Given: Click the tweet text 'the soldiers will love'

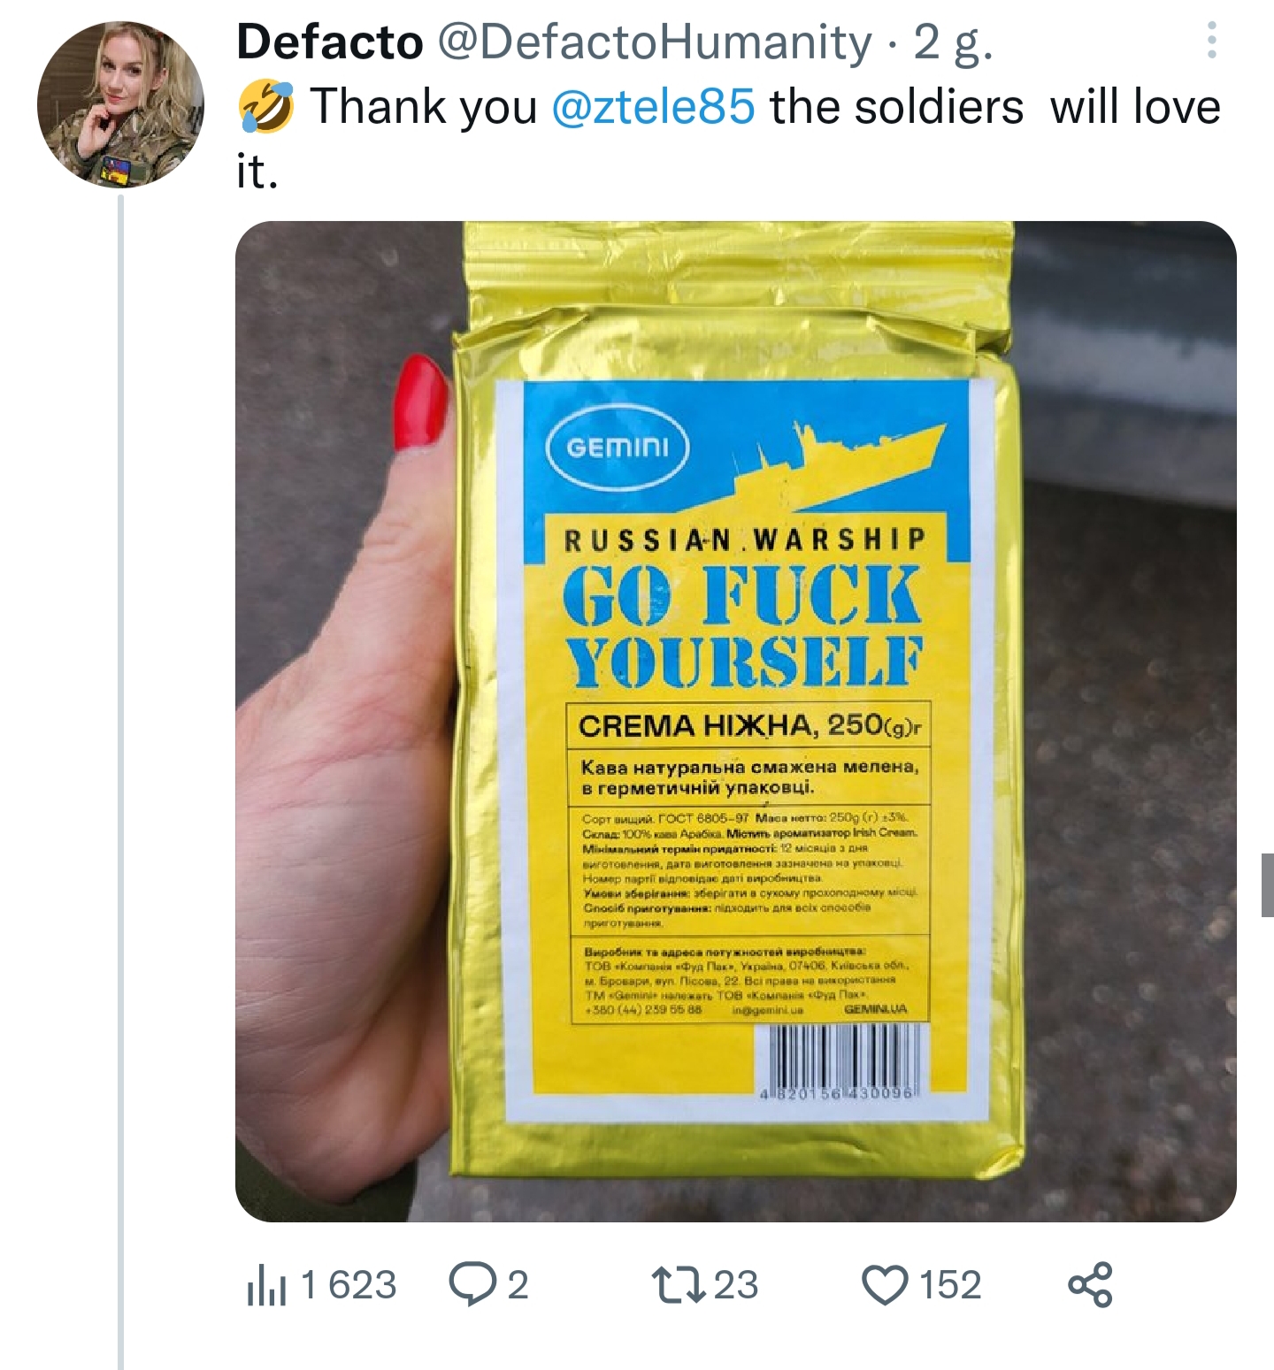Looking at the screenshot, I should point(994,107).
